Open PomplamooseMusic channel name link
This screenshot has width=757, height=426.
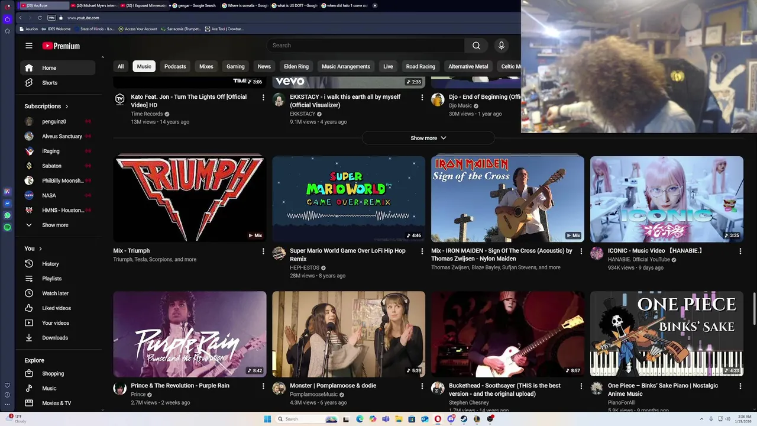tap(313, 395)
